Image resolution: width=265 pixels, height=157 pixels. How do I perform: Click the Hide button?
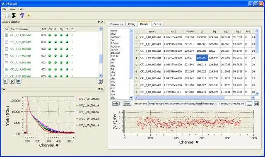(116, 104)
